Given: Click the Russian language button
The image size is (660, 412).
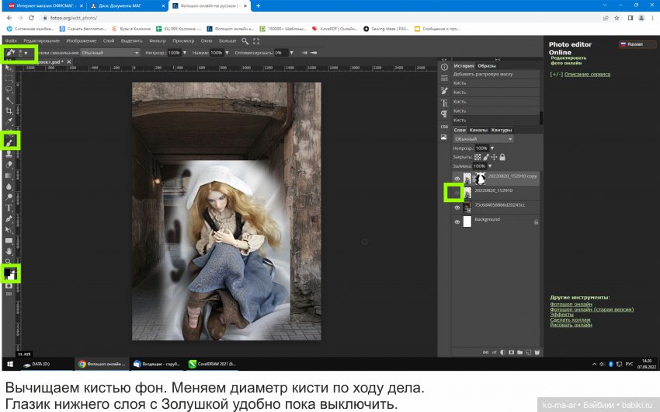Looking at the screenshot, I should pos(637,44).
